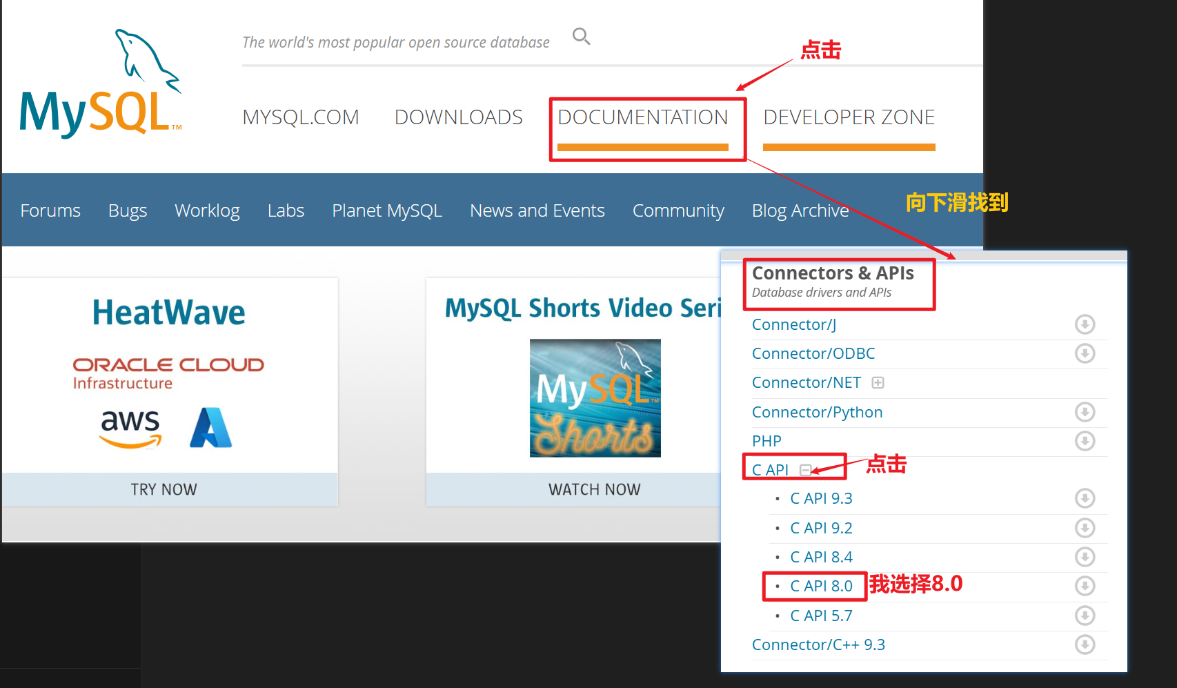Click C API 8.0 download icon
Viewport: 1177px width, 688px height.
click(1085, 586)
